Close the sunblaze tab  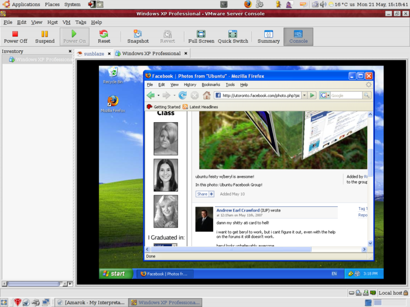tap(110, 54)
